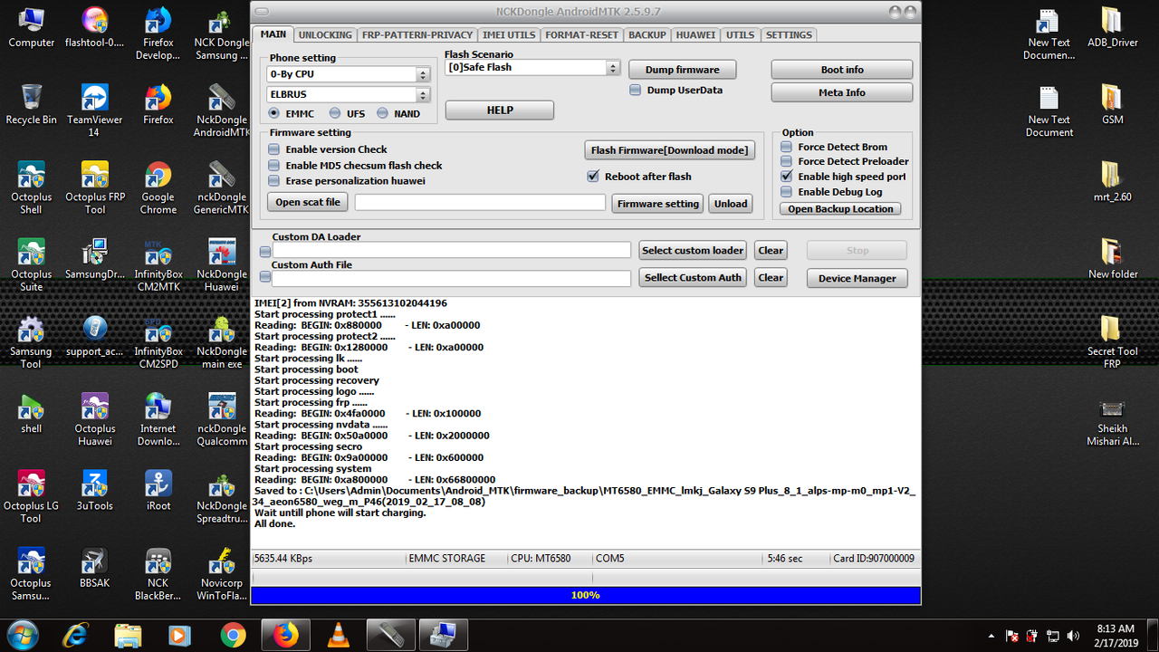Toggle Dump UserData checkbox
1159x652 pixels.
coord(636,91)
